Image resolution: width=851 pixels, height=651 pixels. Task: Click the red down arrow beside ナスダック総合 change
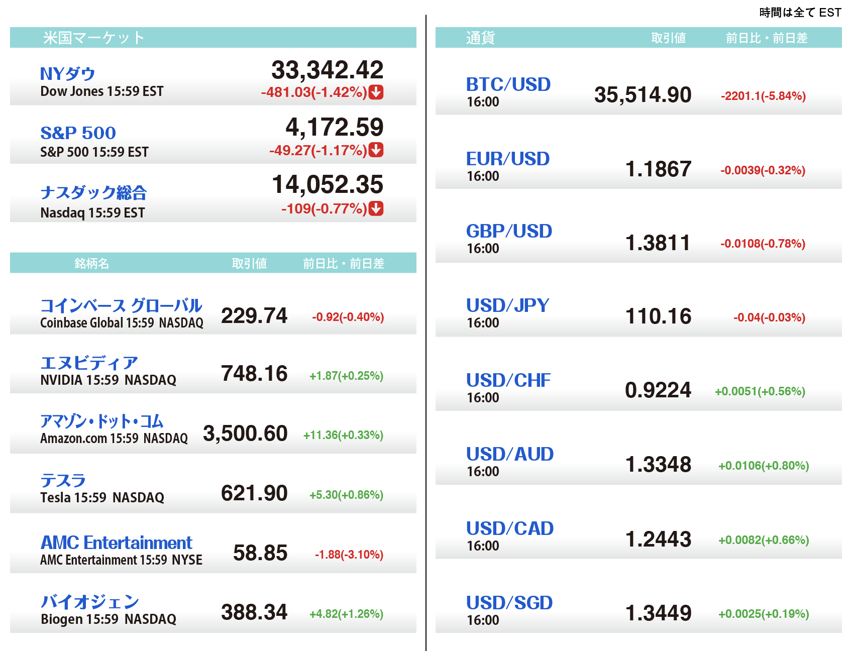376,208
